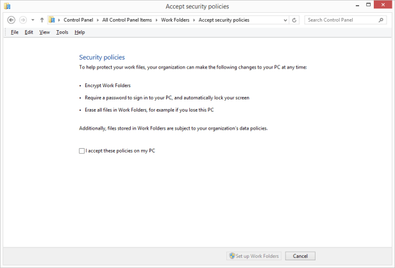Expand the chevron after Control Panel breadcrumb
Viewport: 395px width, 268px height.
click(x=98, y=20)
